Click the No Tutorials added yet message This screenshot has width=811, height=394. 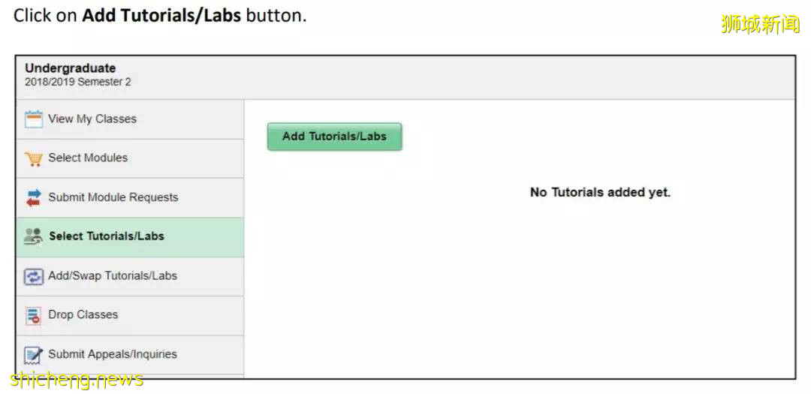[600, 193]
